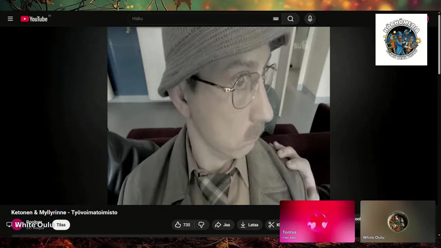This screenshot has width=441, height=248.
Task: Open the channel avatar next to Tilaa
Action: coord(17,225)
